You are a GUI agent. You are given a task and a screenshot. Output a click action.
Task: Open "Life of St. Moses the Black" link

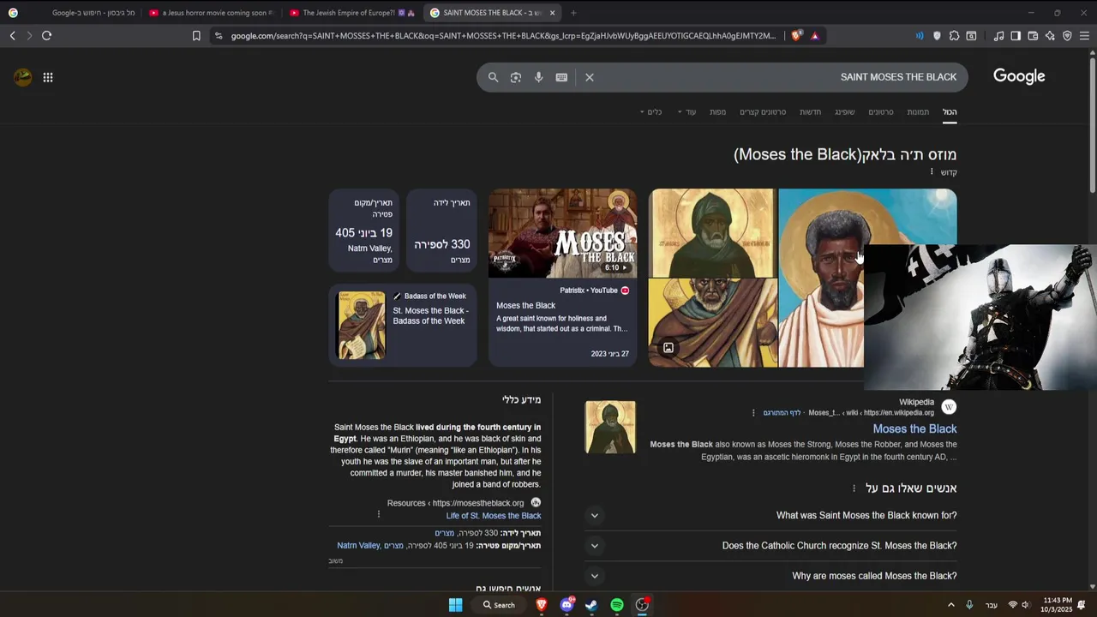[494, 516]
